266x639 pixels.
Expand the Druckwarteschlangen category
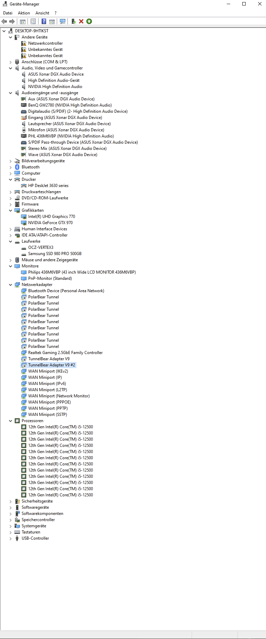point(10,192)
